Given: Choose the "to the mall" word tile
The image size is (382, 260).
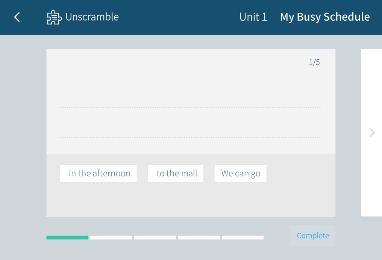Looking at the screenshot, I should (x=176, y=173).
